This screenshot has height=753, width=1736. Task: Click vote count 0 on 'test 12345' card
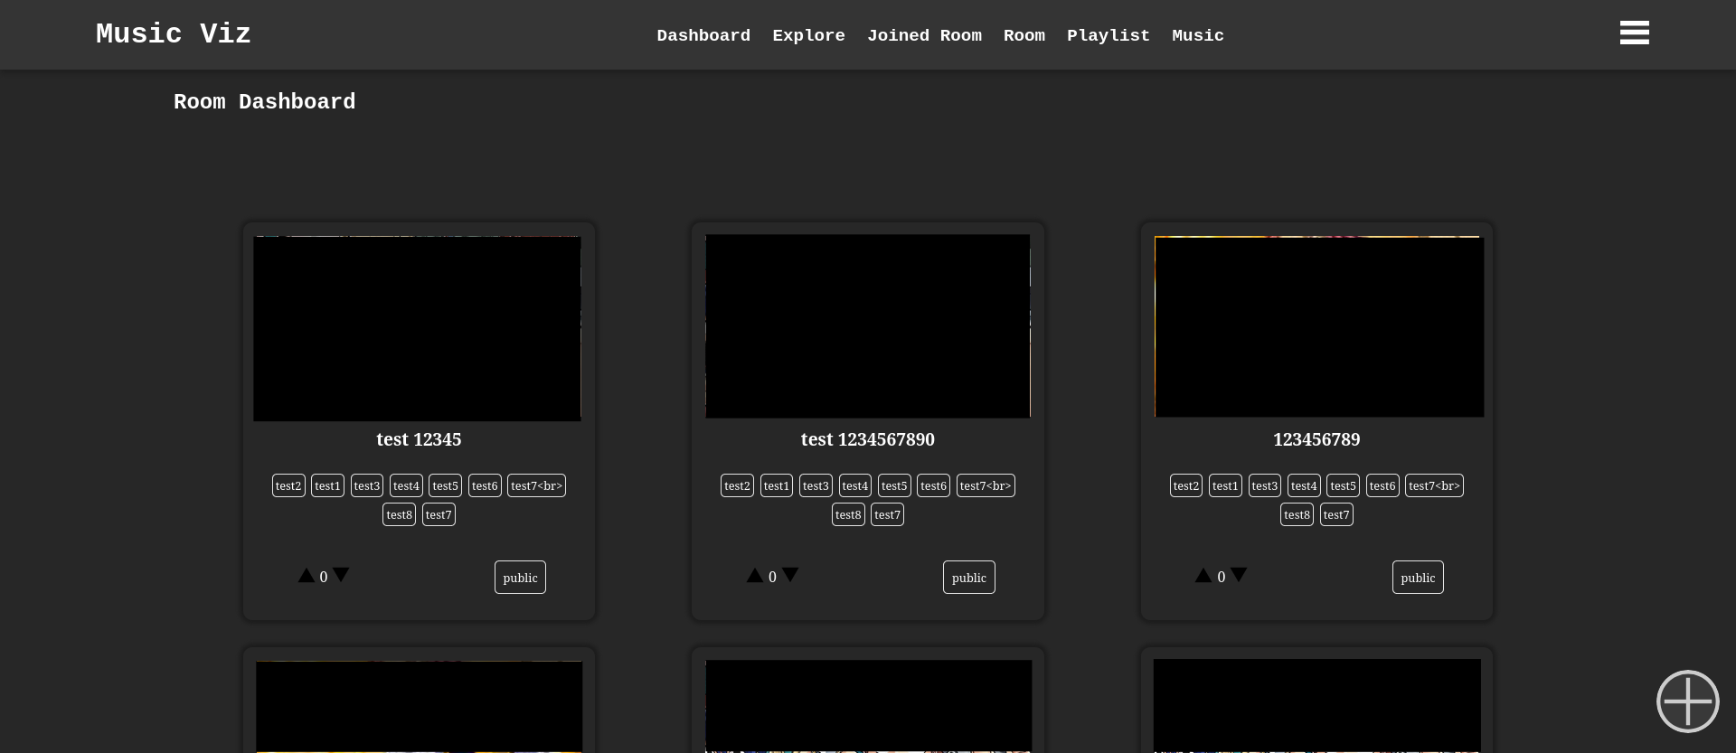(x=324, y=577)
